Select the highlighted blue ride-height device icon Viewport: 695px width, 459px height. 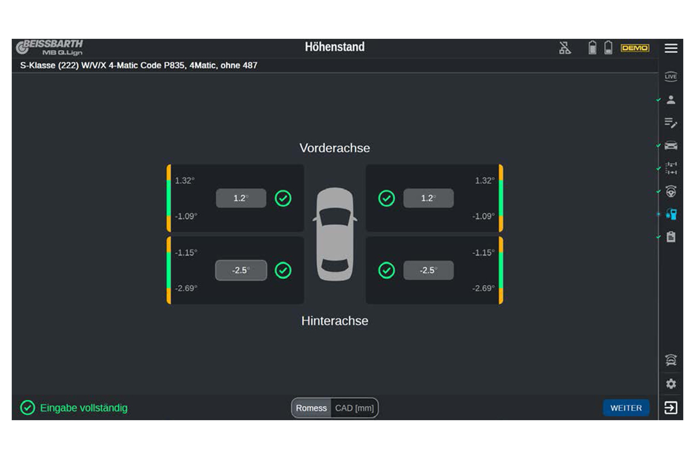click(x=671, y=214)
